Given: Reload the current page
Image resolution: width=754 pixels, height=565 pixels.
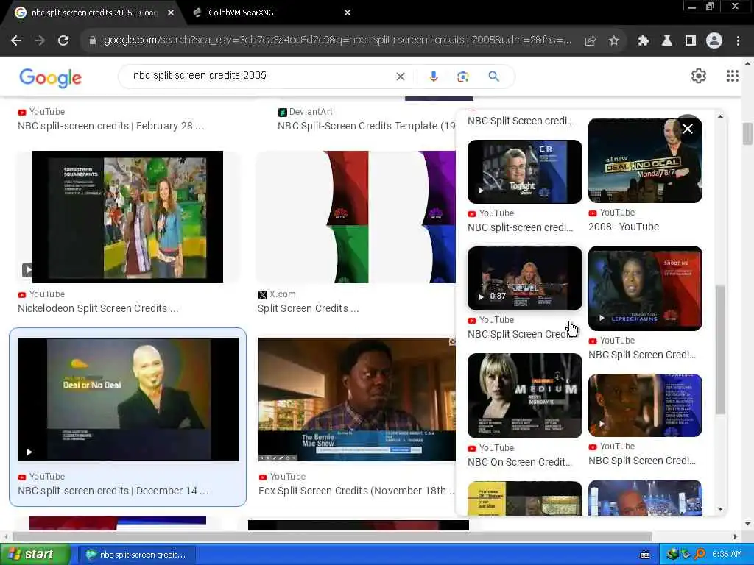Looking at the screenshot, I should 63,41.
